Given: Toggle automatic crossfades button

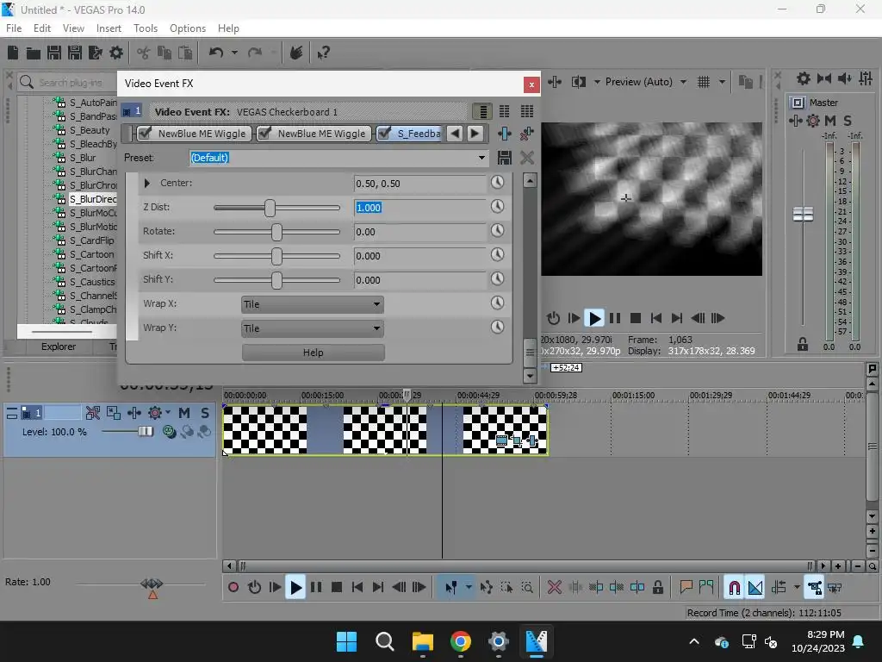Looking at the screenshot, I should point(755,588).
